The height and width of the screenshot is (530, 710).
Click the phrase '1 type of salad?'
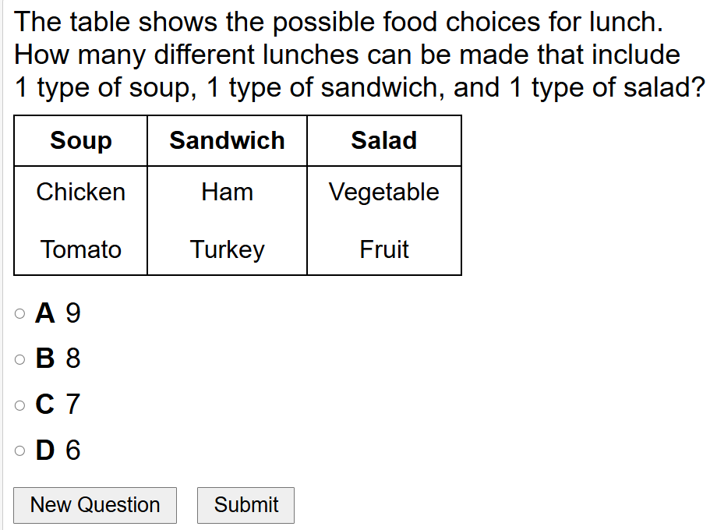coord(606,88)
